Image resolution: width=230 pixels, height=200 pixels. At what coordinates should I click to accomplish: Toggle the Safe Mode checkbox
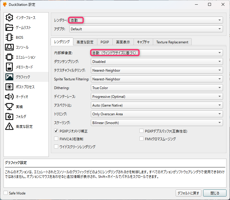(6, 193)
